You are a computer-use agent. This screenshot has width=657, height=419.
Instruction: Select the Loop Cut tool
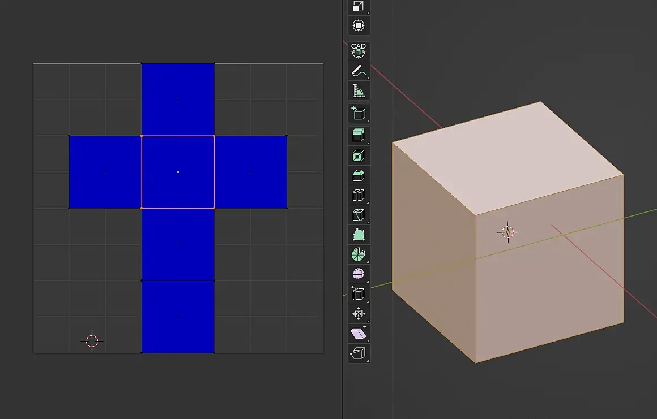pos(359,195)
